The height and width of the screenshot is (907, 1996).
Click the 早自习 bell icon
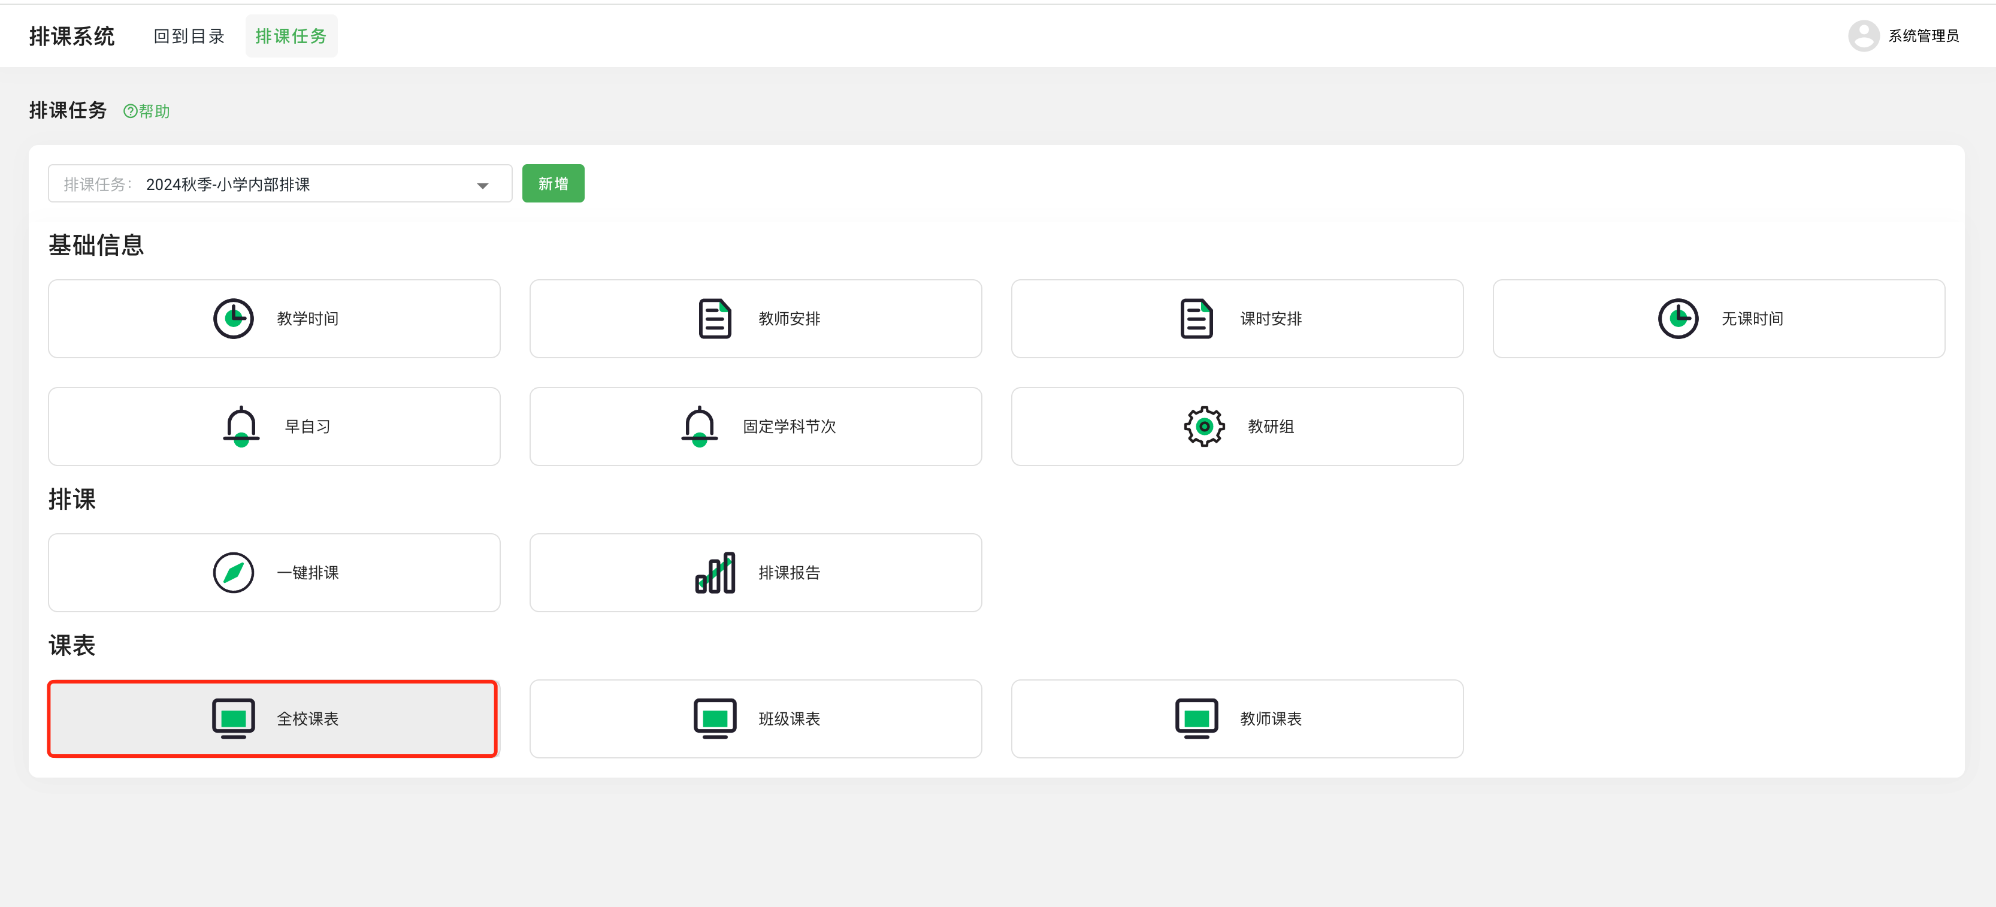pyautogui.click(x=241, y=427)
